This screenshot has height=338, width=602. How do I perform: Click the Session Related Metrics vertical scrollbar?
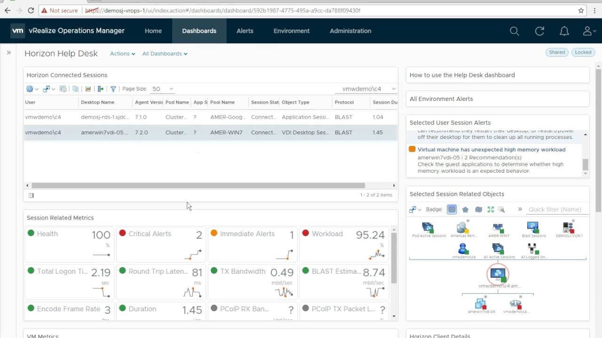[x=394, y=258]
